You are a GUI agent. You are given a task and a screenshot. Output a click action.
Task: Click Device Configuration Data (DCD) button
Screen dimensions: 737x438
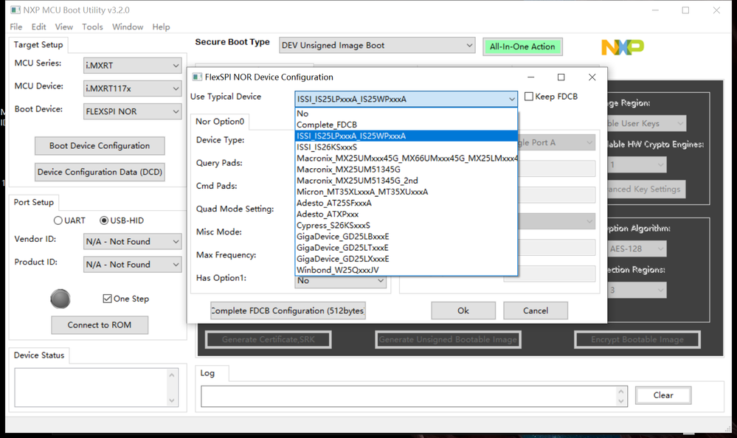tap(100, 172)
